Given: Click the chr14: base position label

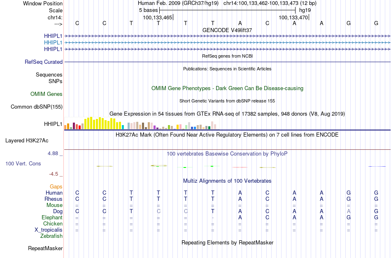Looking at the screenshot, I should 55,17.
